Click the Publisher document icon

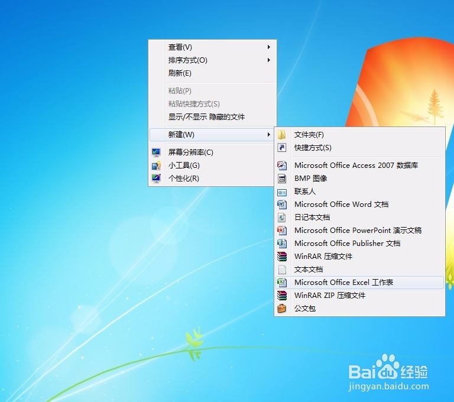point(282,244)
